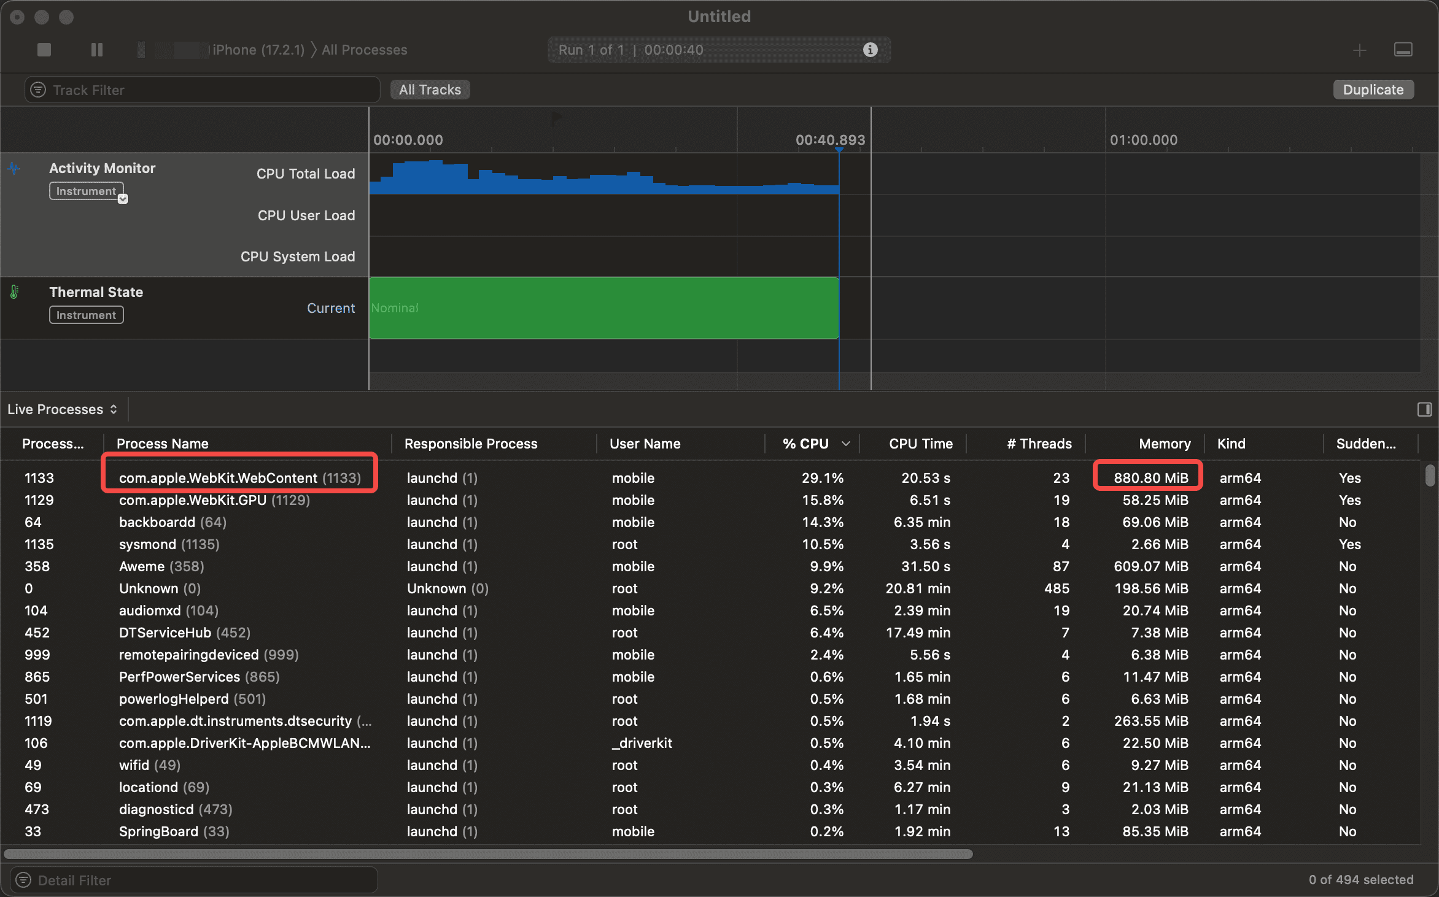Click the Process... ID column header
1439x897 pixels.
(x=53, y=444)
